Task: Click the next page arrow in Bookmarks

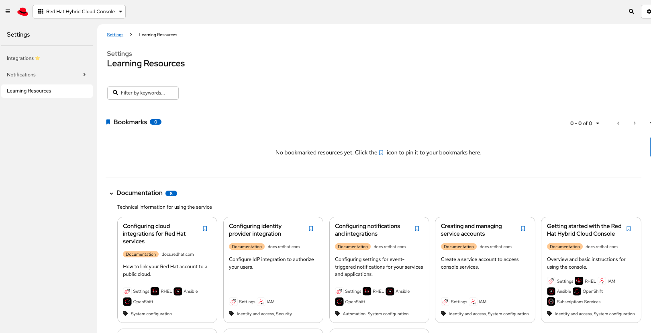Action: click(635, 123)
